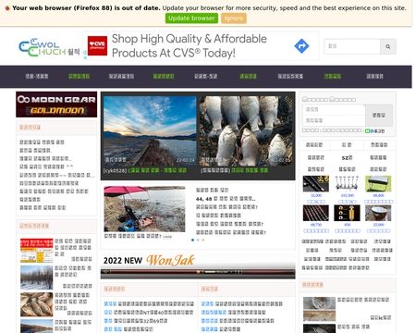Open the 'Shop High Quality & Affordable' ad headline
Screen dimensions: 416x333
(x=190, y=39)
